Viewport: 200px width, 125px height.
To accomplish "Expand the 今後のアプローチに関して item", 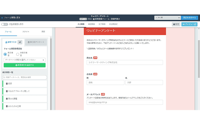I will click(x=25, y=91).
